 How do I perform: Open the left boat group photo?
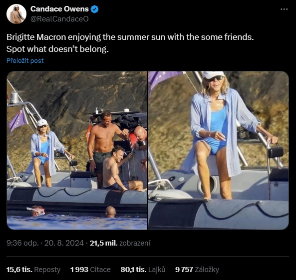(x=77, y=150)
